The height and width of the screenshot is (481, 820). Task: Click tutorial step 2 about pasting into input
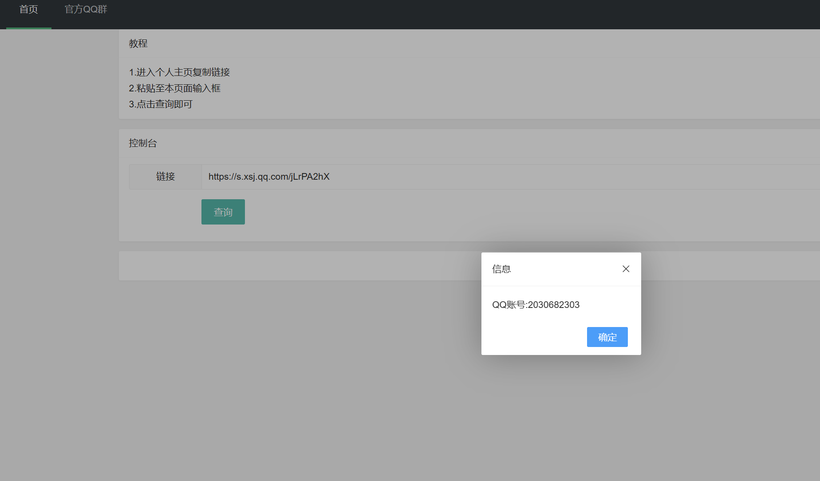[x=174, y=88]
